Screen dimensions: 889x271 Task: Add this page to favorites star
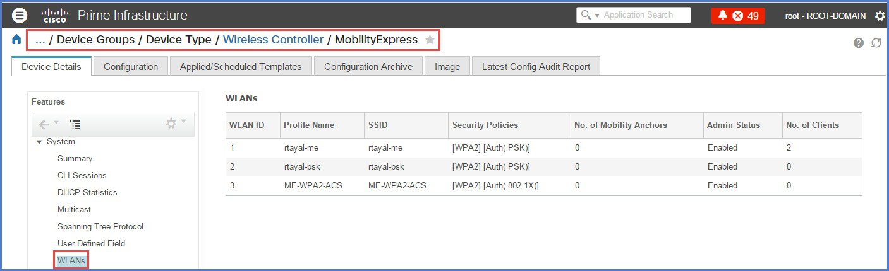(x=430, y=40)
